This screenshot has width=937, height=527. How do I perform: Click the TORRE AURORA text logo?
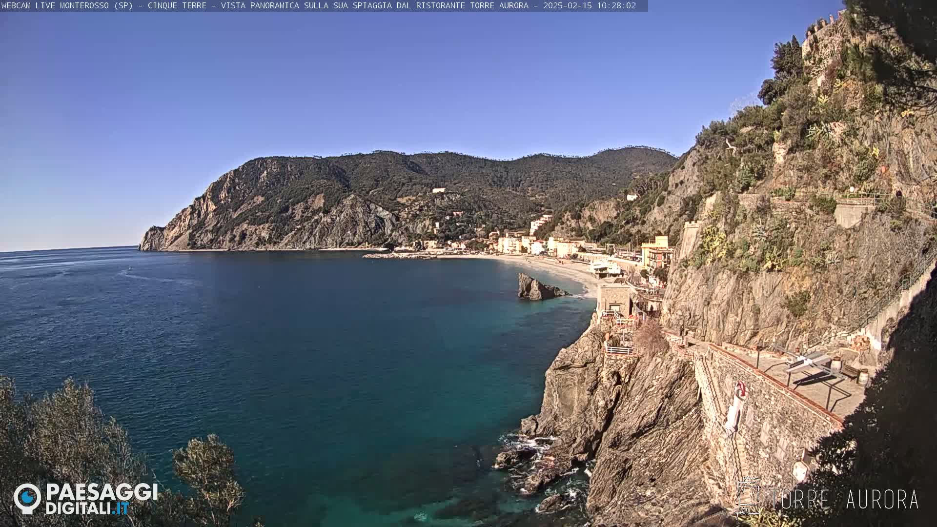[844, 500]
